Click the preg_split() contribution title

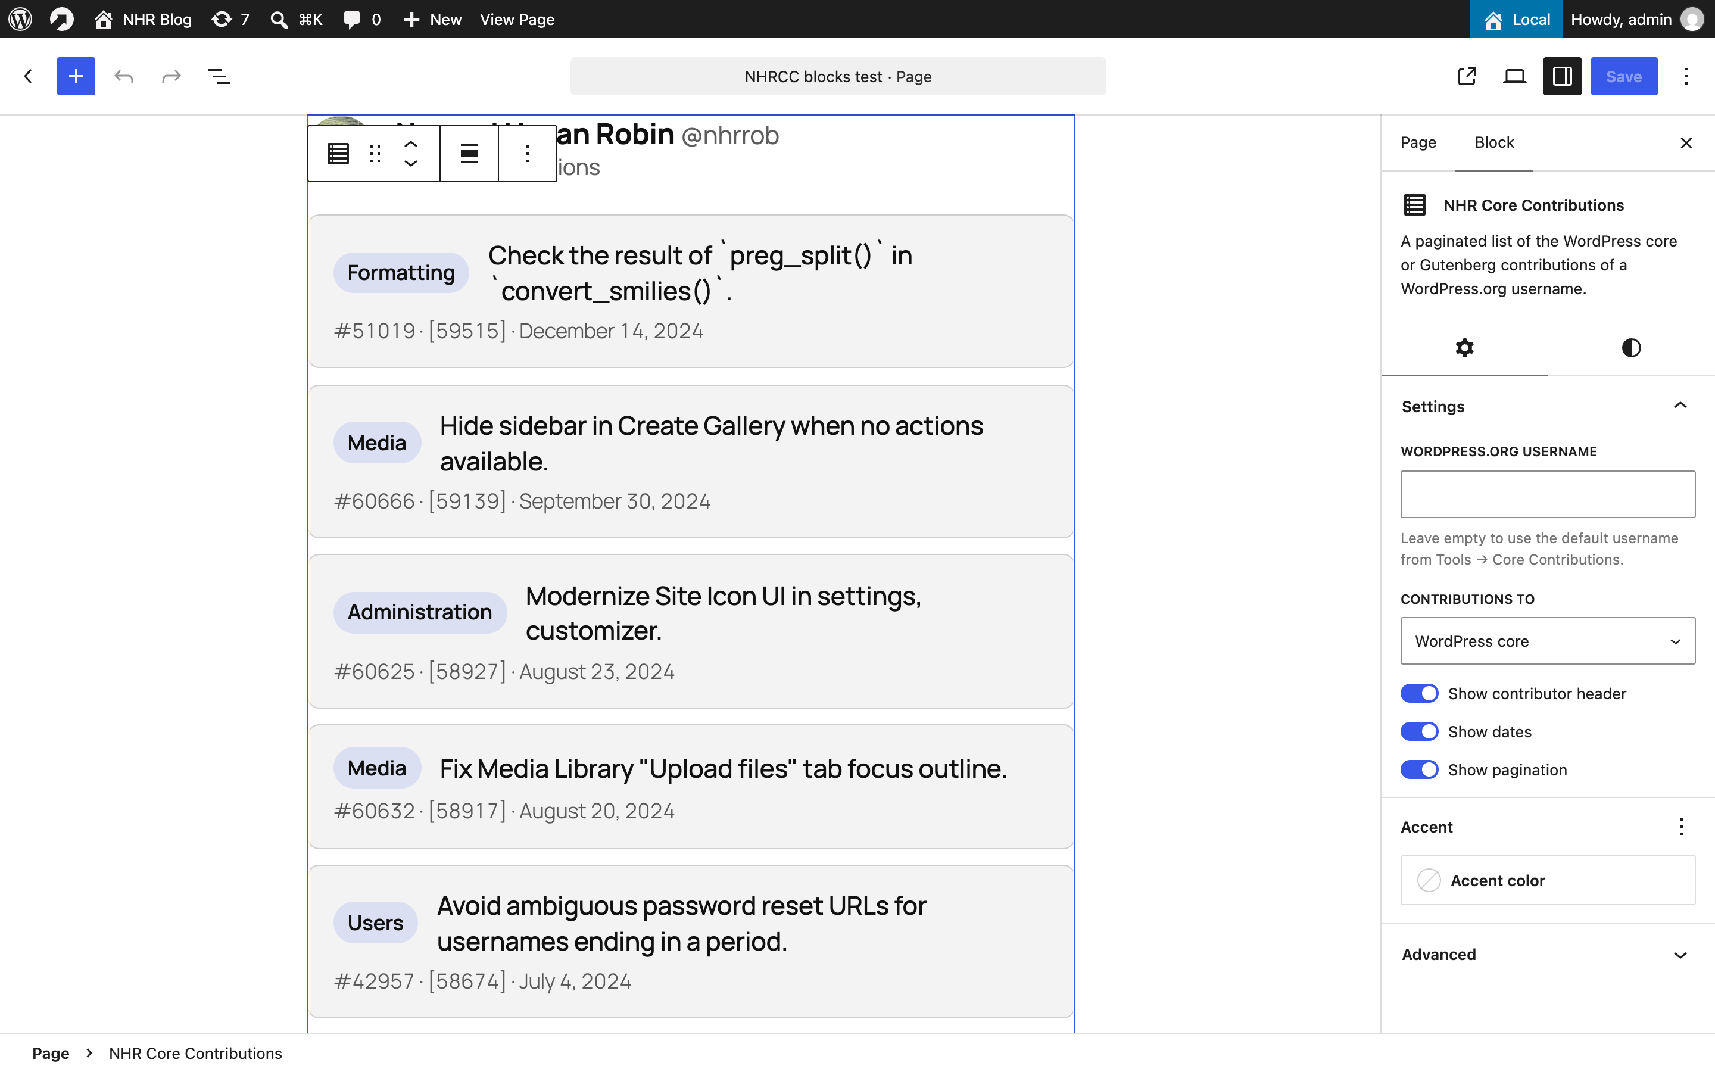coord(700,273)
